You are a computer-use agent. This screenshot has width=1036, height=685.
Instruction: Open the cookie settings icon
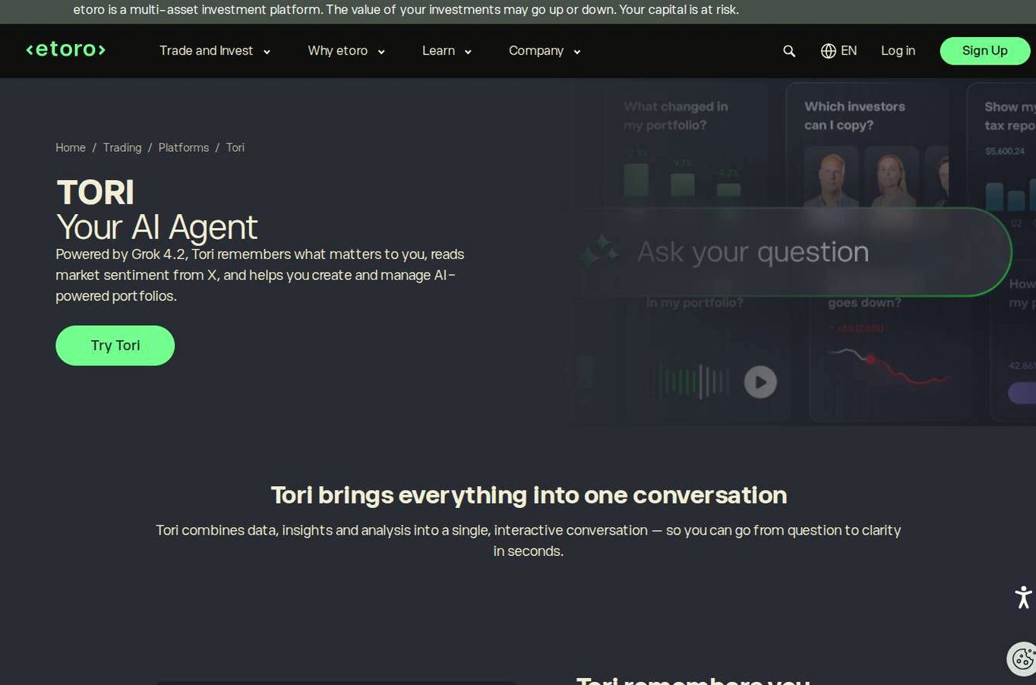click(1022, 658)
